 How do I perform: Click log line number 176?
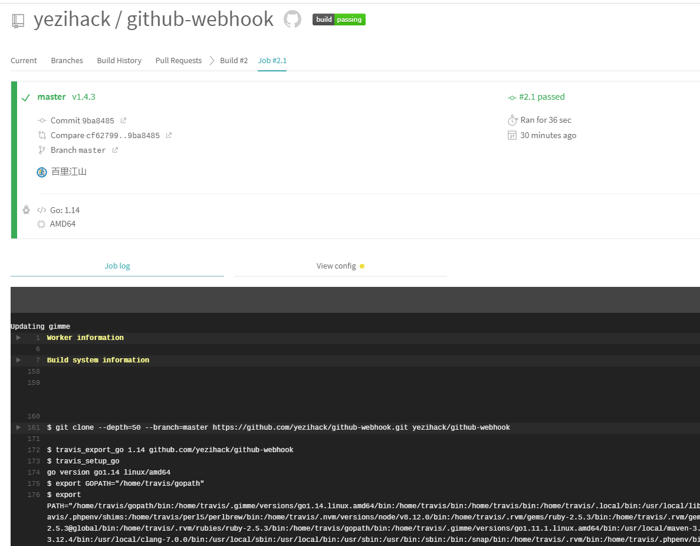(x=34, y=495)
